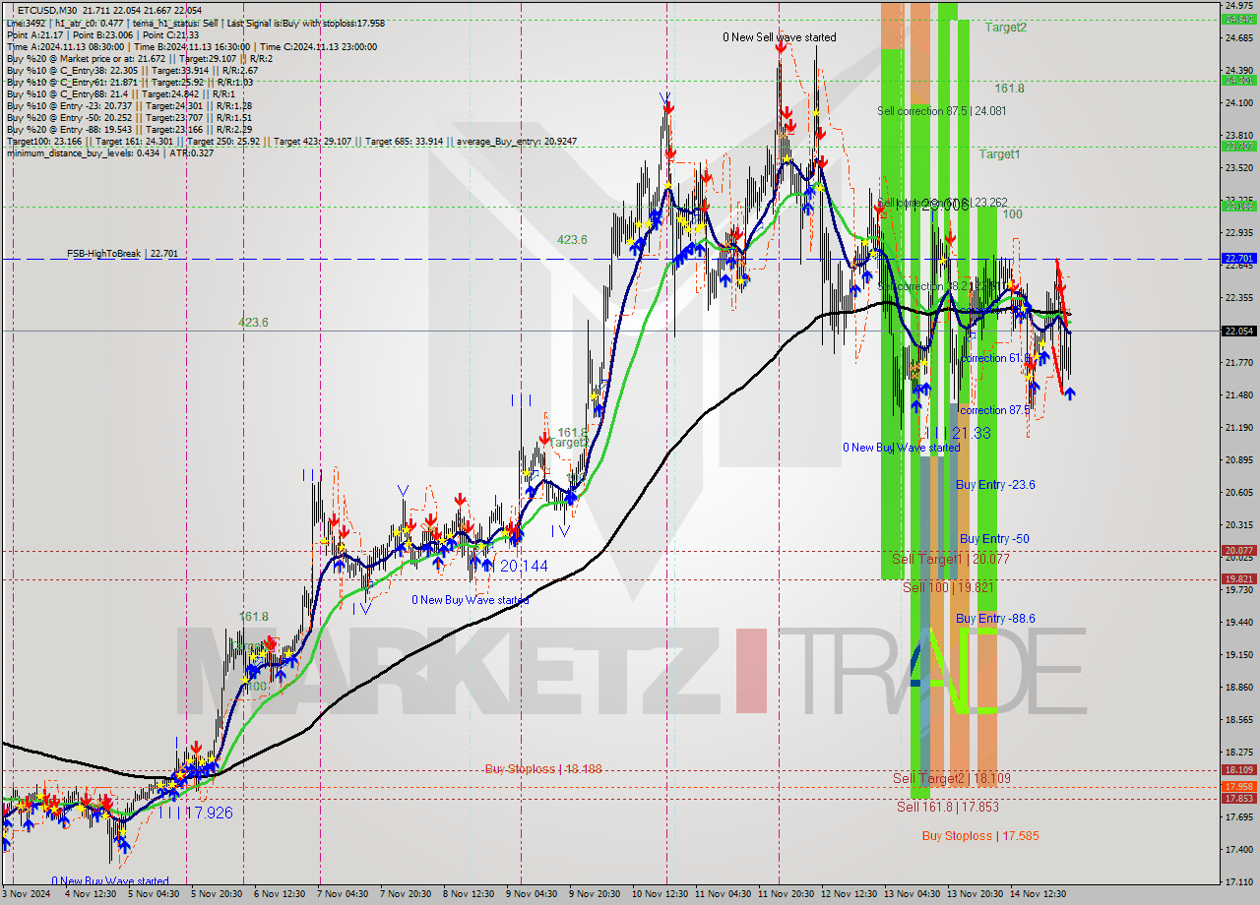Screen dimensions: 1260x905
Task: Click the red 17.853 price tag
Action: click(x=1239, y=799)
